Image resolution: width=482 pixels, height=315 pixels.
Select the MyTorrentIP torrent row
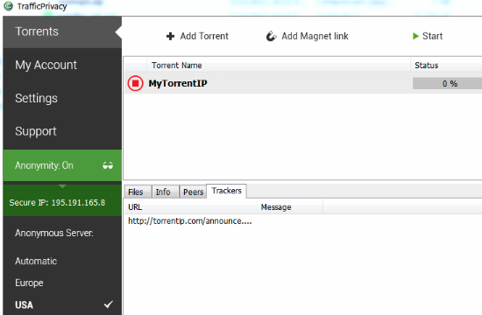point(303,83)
